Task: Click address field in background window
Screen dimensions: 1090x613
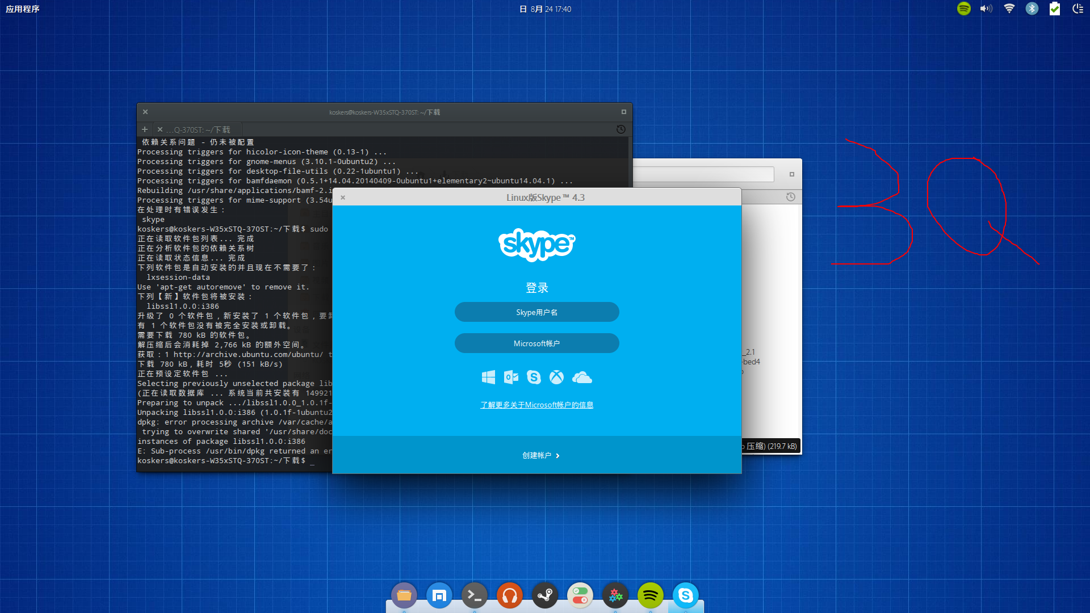Action: (x=704, y=174)
